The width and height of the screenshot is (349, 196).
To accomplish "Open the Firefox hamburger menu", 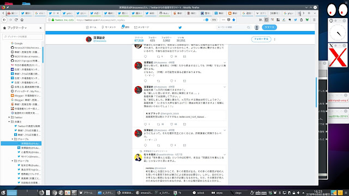I will (x=314, y=20).
